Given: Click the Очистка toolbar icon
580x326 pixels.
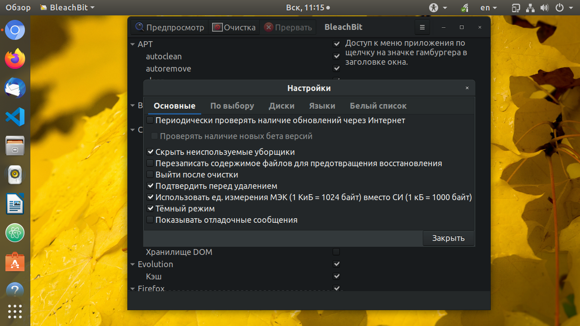Looking at the screenshot, I should coord(217,27).
